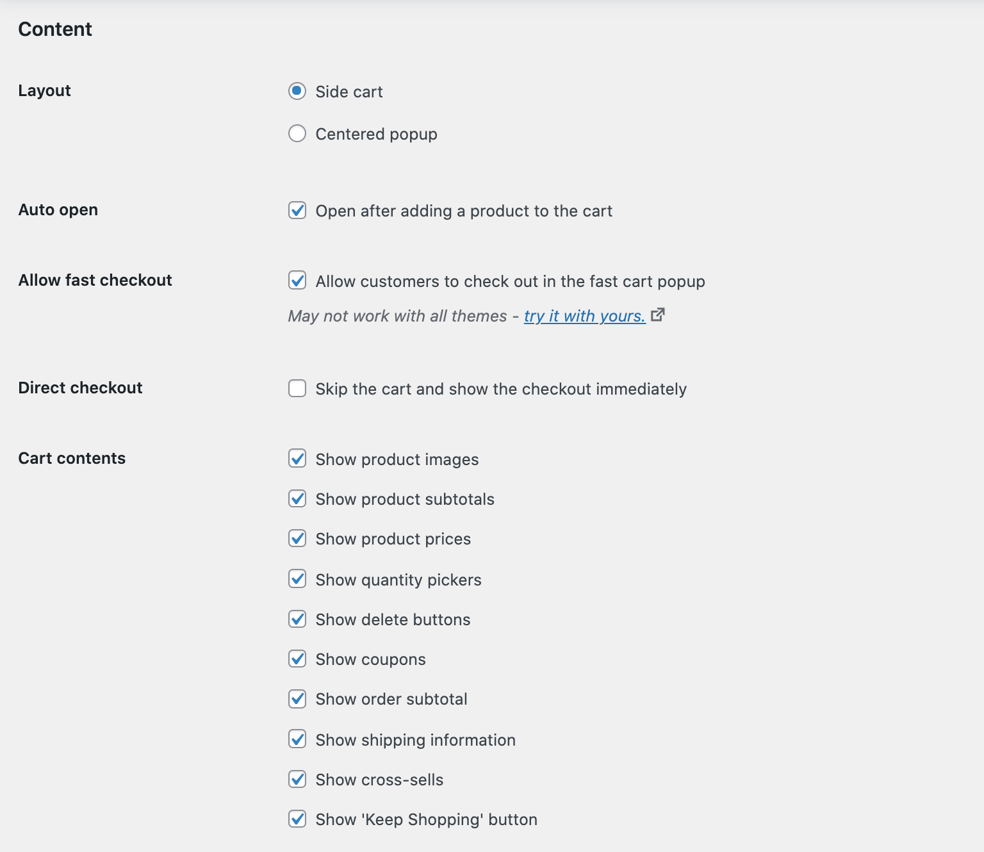Uncheck 'Show delete buttons'
The width and height of the screenshot is (984, 852).
297,619
